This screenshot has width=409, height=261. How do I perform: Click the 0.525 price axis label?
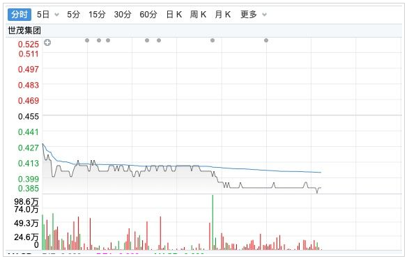(x=29, y=45)
